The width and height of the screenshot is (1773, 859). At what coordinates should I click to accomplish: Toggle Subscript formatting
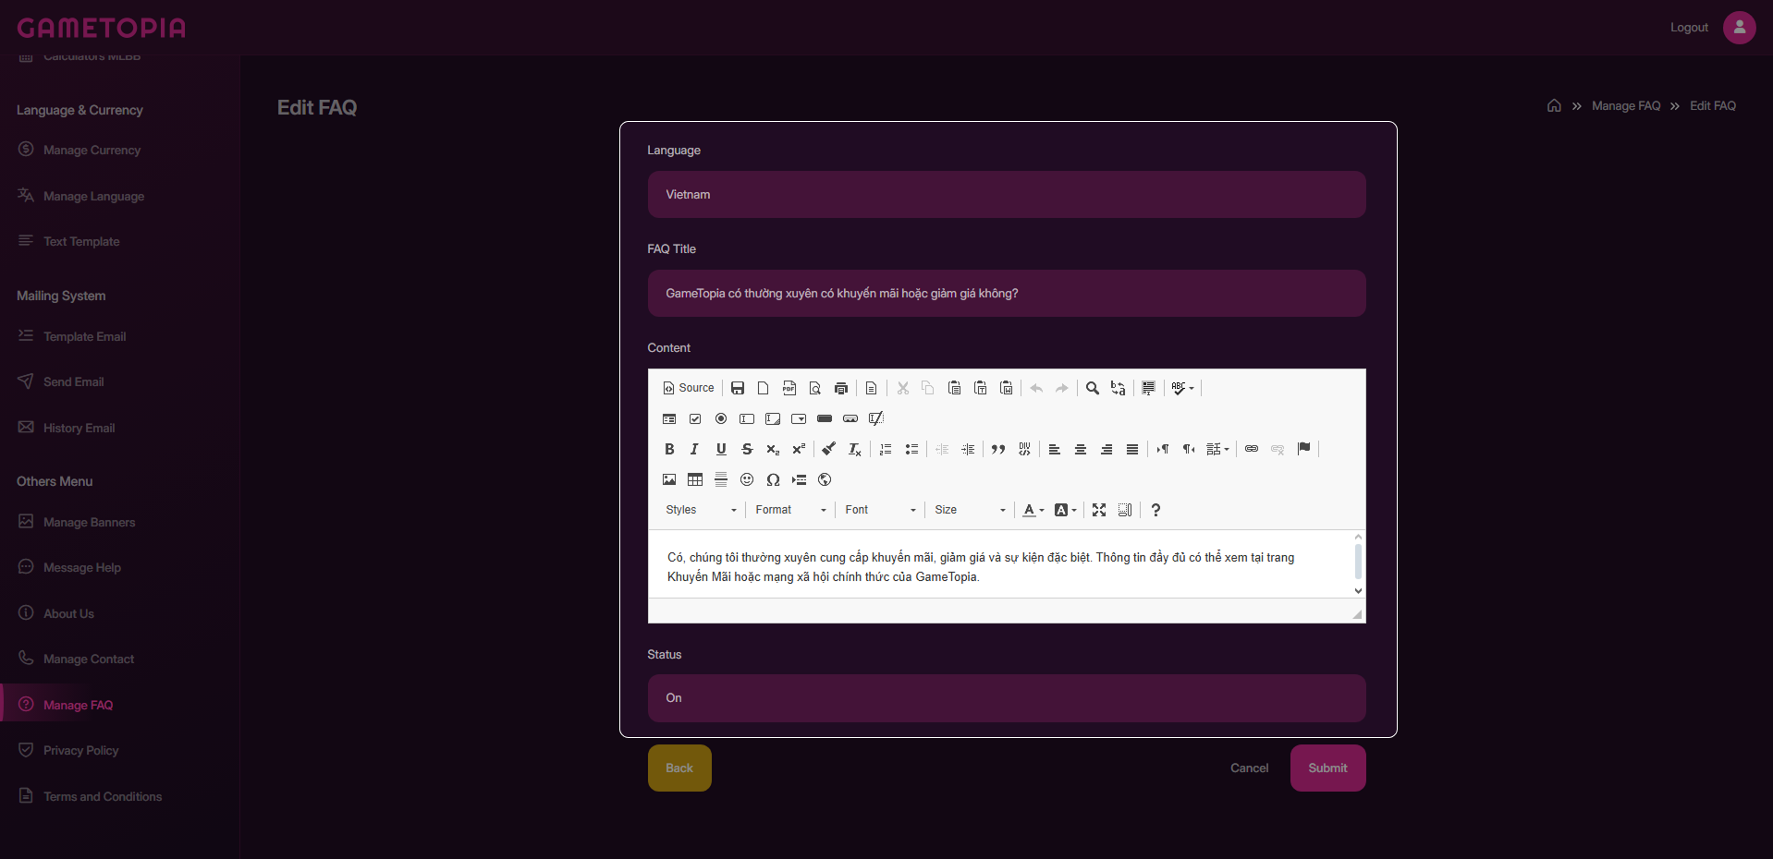point(773,449)
